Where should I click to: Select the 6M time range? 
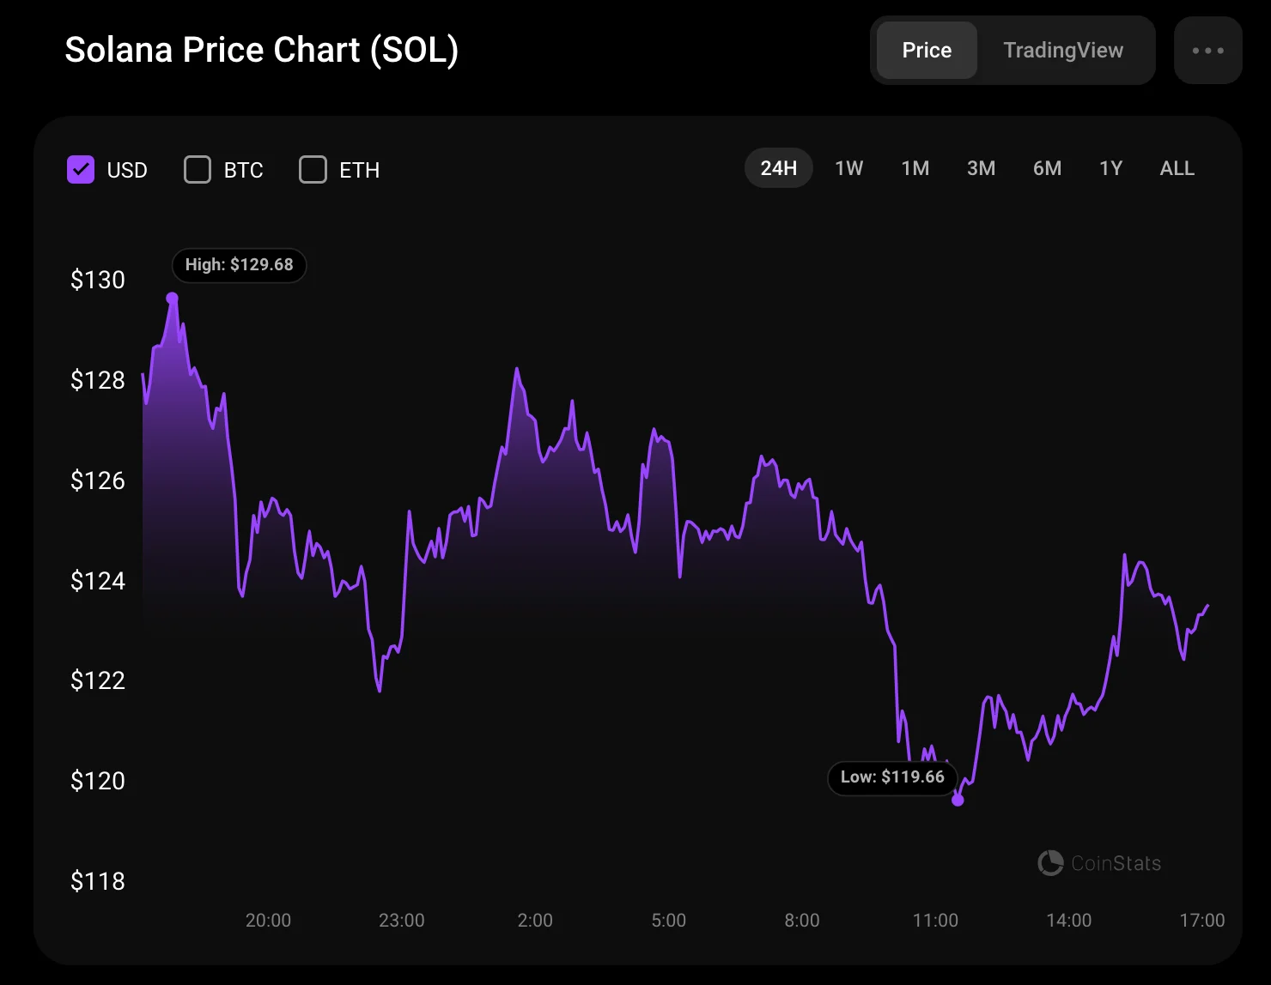tap(1047, 168)
